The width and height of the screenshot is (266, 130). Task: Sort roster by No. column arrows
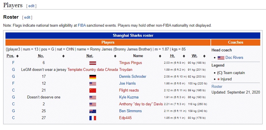click(63, 56)
